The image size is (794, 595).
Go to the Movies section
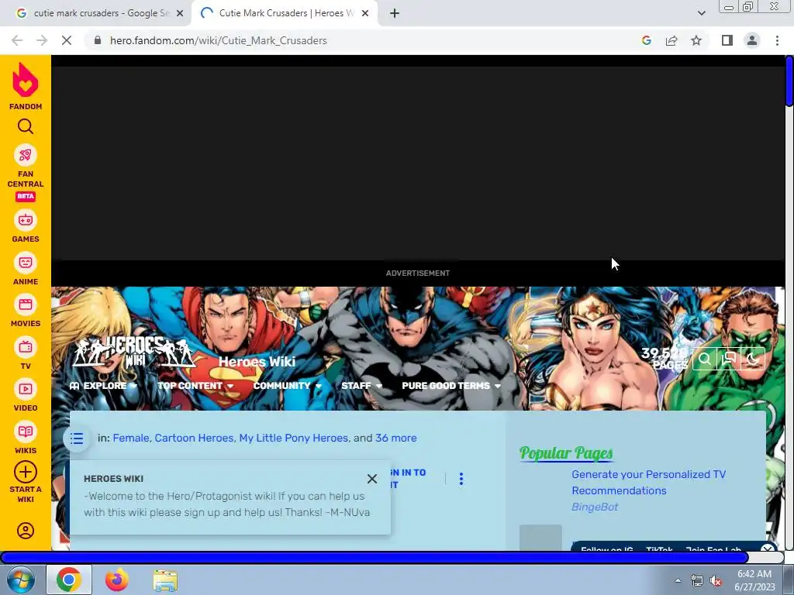26,311
